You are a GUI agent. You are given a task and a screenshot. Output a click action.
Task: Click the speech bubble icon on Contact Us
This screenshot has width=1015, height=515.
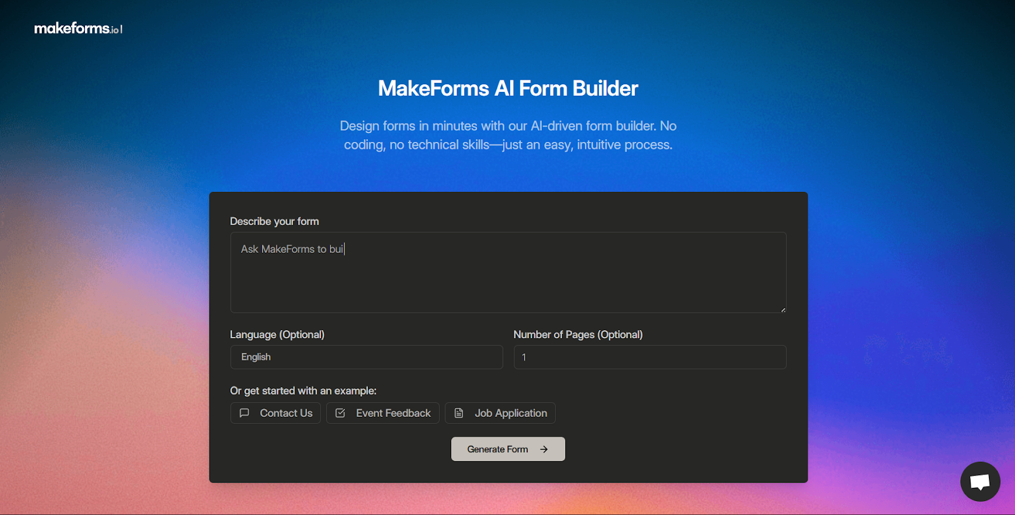244,413
